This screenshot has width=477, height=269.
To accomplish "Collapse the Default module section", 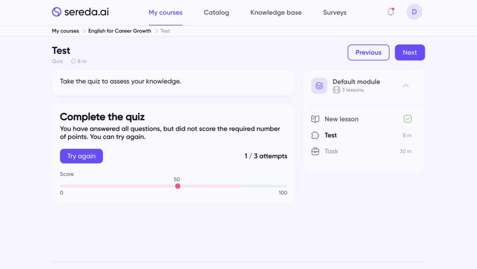I will [x=406, y=86].
